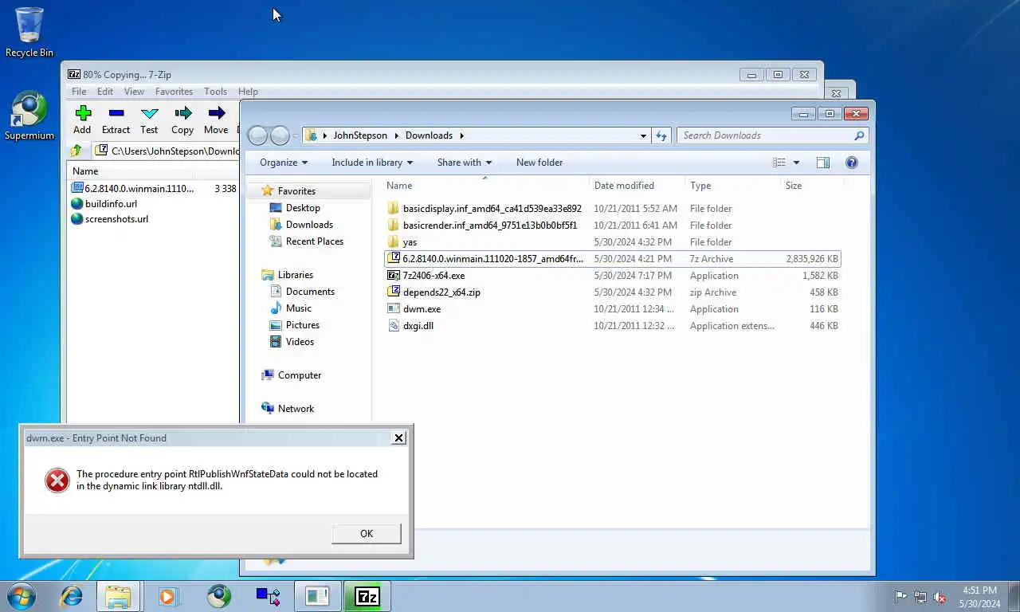Click the New folder button
Image resolution: width=1020 pixels, height=612 pixels.
pos(539,163)
